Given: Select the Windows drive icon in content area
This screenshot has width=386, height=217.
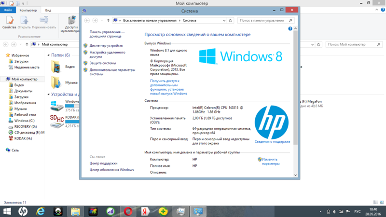Looking at the screenshot, I should (57, 106).
